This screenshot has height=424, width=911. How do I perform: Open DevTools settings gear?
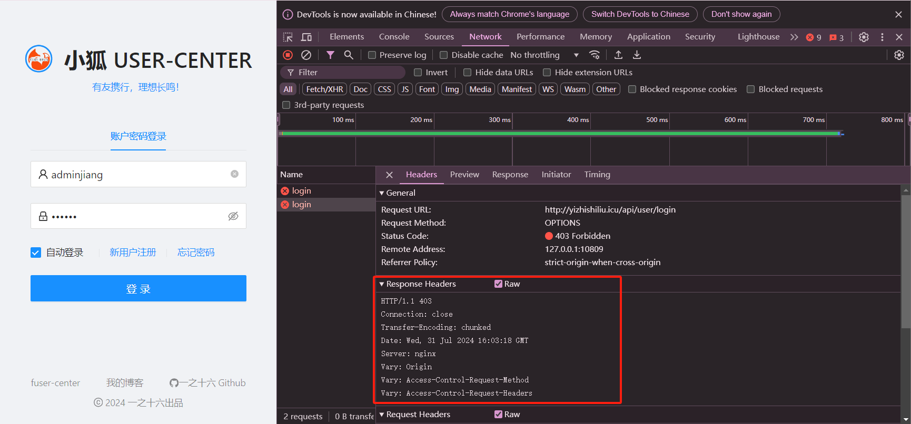point(864,37)
